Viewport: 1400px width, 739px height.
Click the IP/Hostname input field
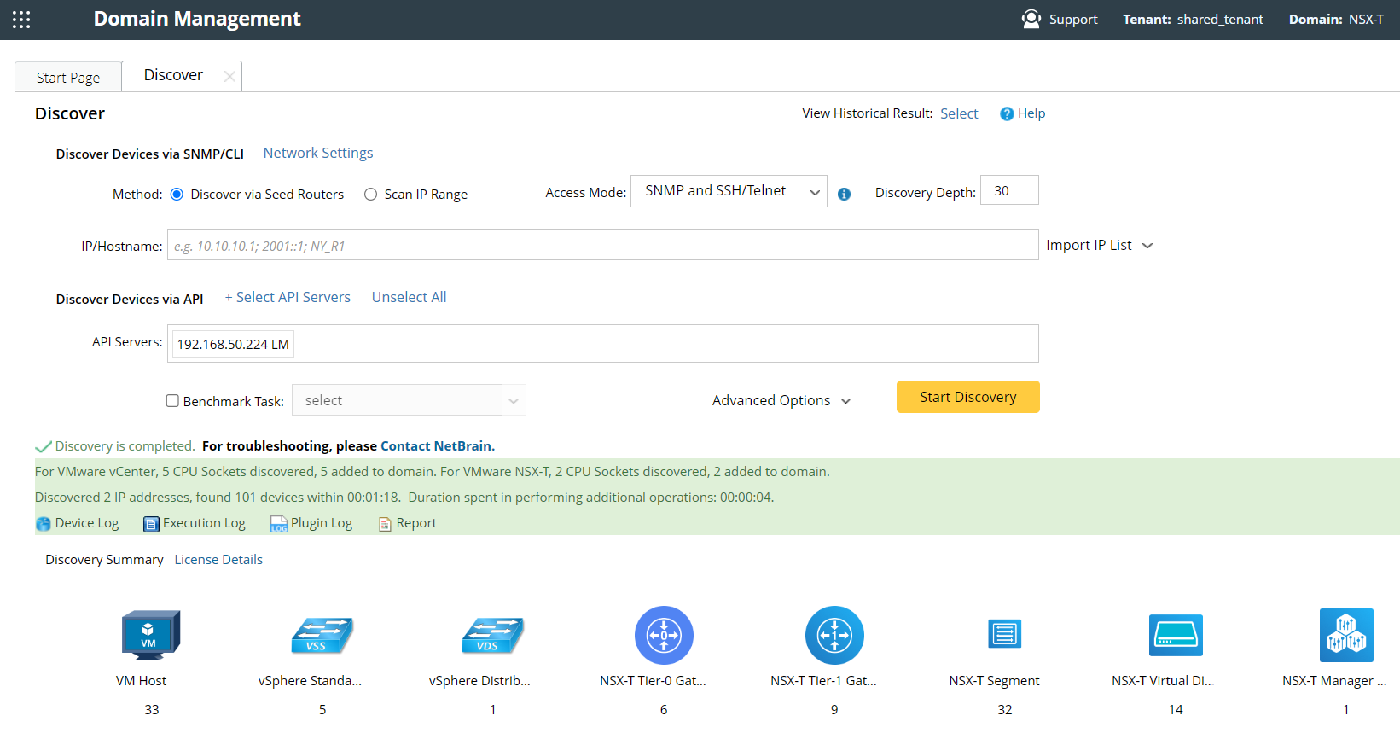603,245
